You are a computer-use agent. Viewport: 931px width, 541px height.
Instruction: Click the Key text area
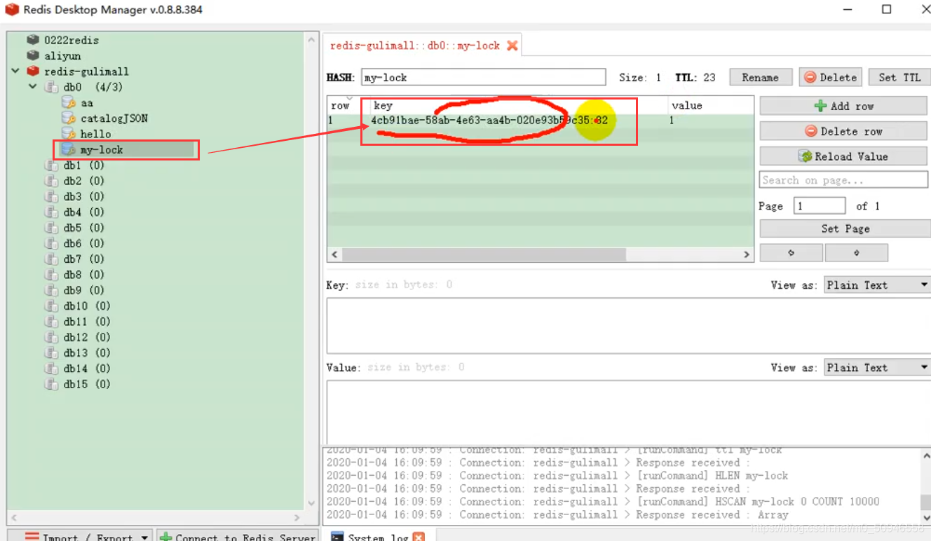coord(628,325)
